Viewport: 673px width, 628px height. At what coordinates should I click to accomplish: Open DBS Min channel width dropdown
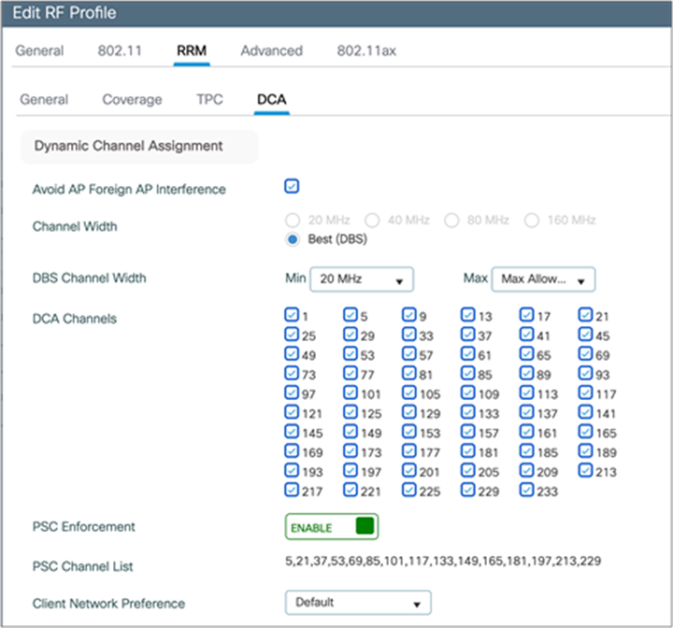point(363,278)
